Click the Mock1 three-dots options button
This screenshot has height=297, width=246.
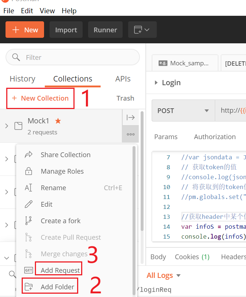click(130, 134)
